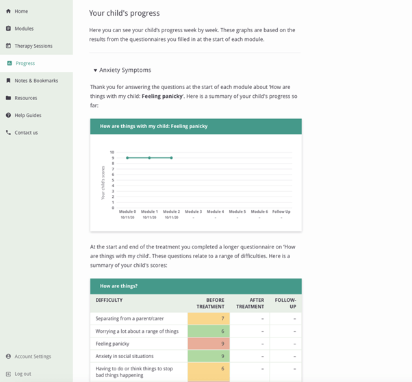Open the Account Settings link
The image size is (412, 382).
(33, 357)
